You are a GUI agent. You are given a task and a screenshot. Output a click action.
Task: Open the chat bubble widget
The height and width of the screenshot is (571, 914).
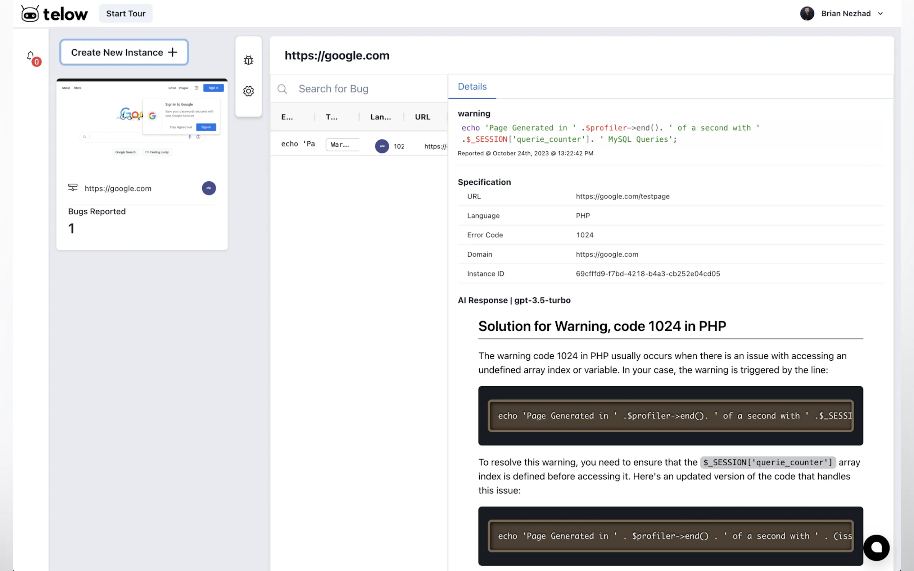(876, 547)
